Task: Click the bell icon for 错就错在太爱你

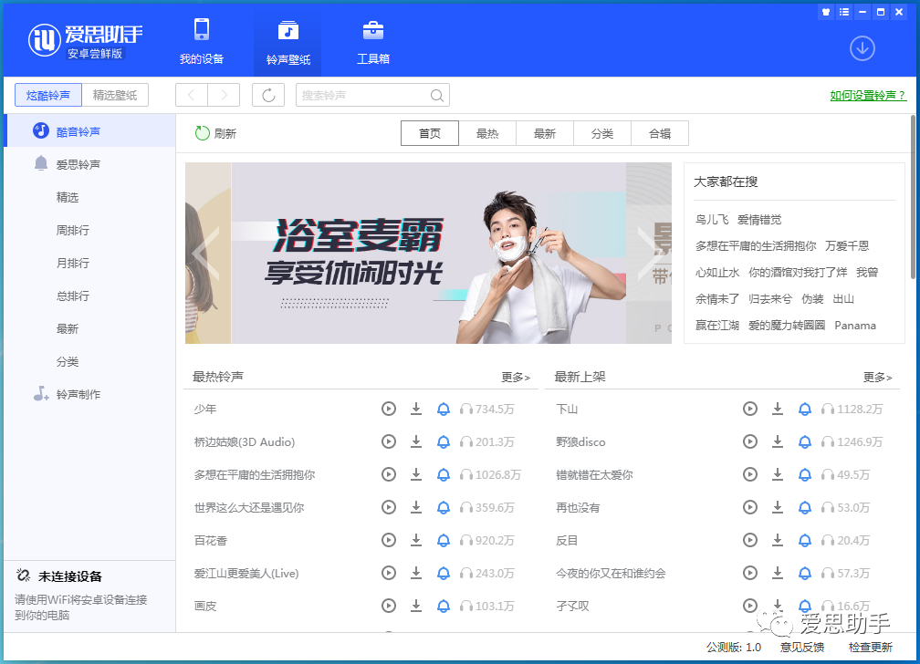Action: tap(805, 474)
